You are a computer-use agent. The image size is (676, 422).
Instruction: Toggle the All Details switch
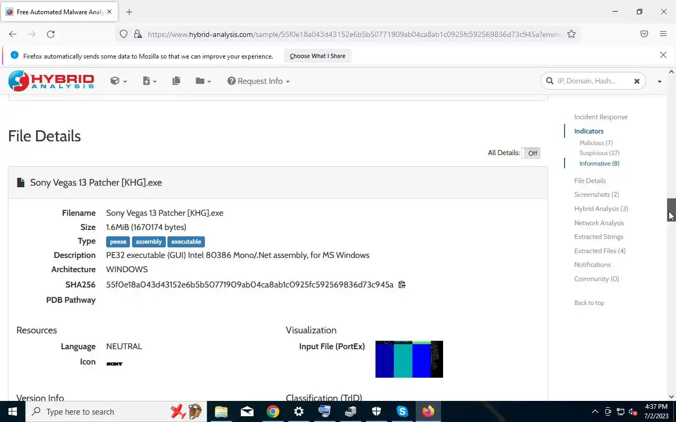531,153
